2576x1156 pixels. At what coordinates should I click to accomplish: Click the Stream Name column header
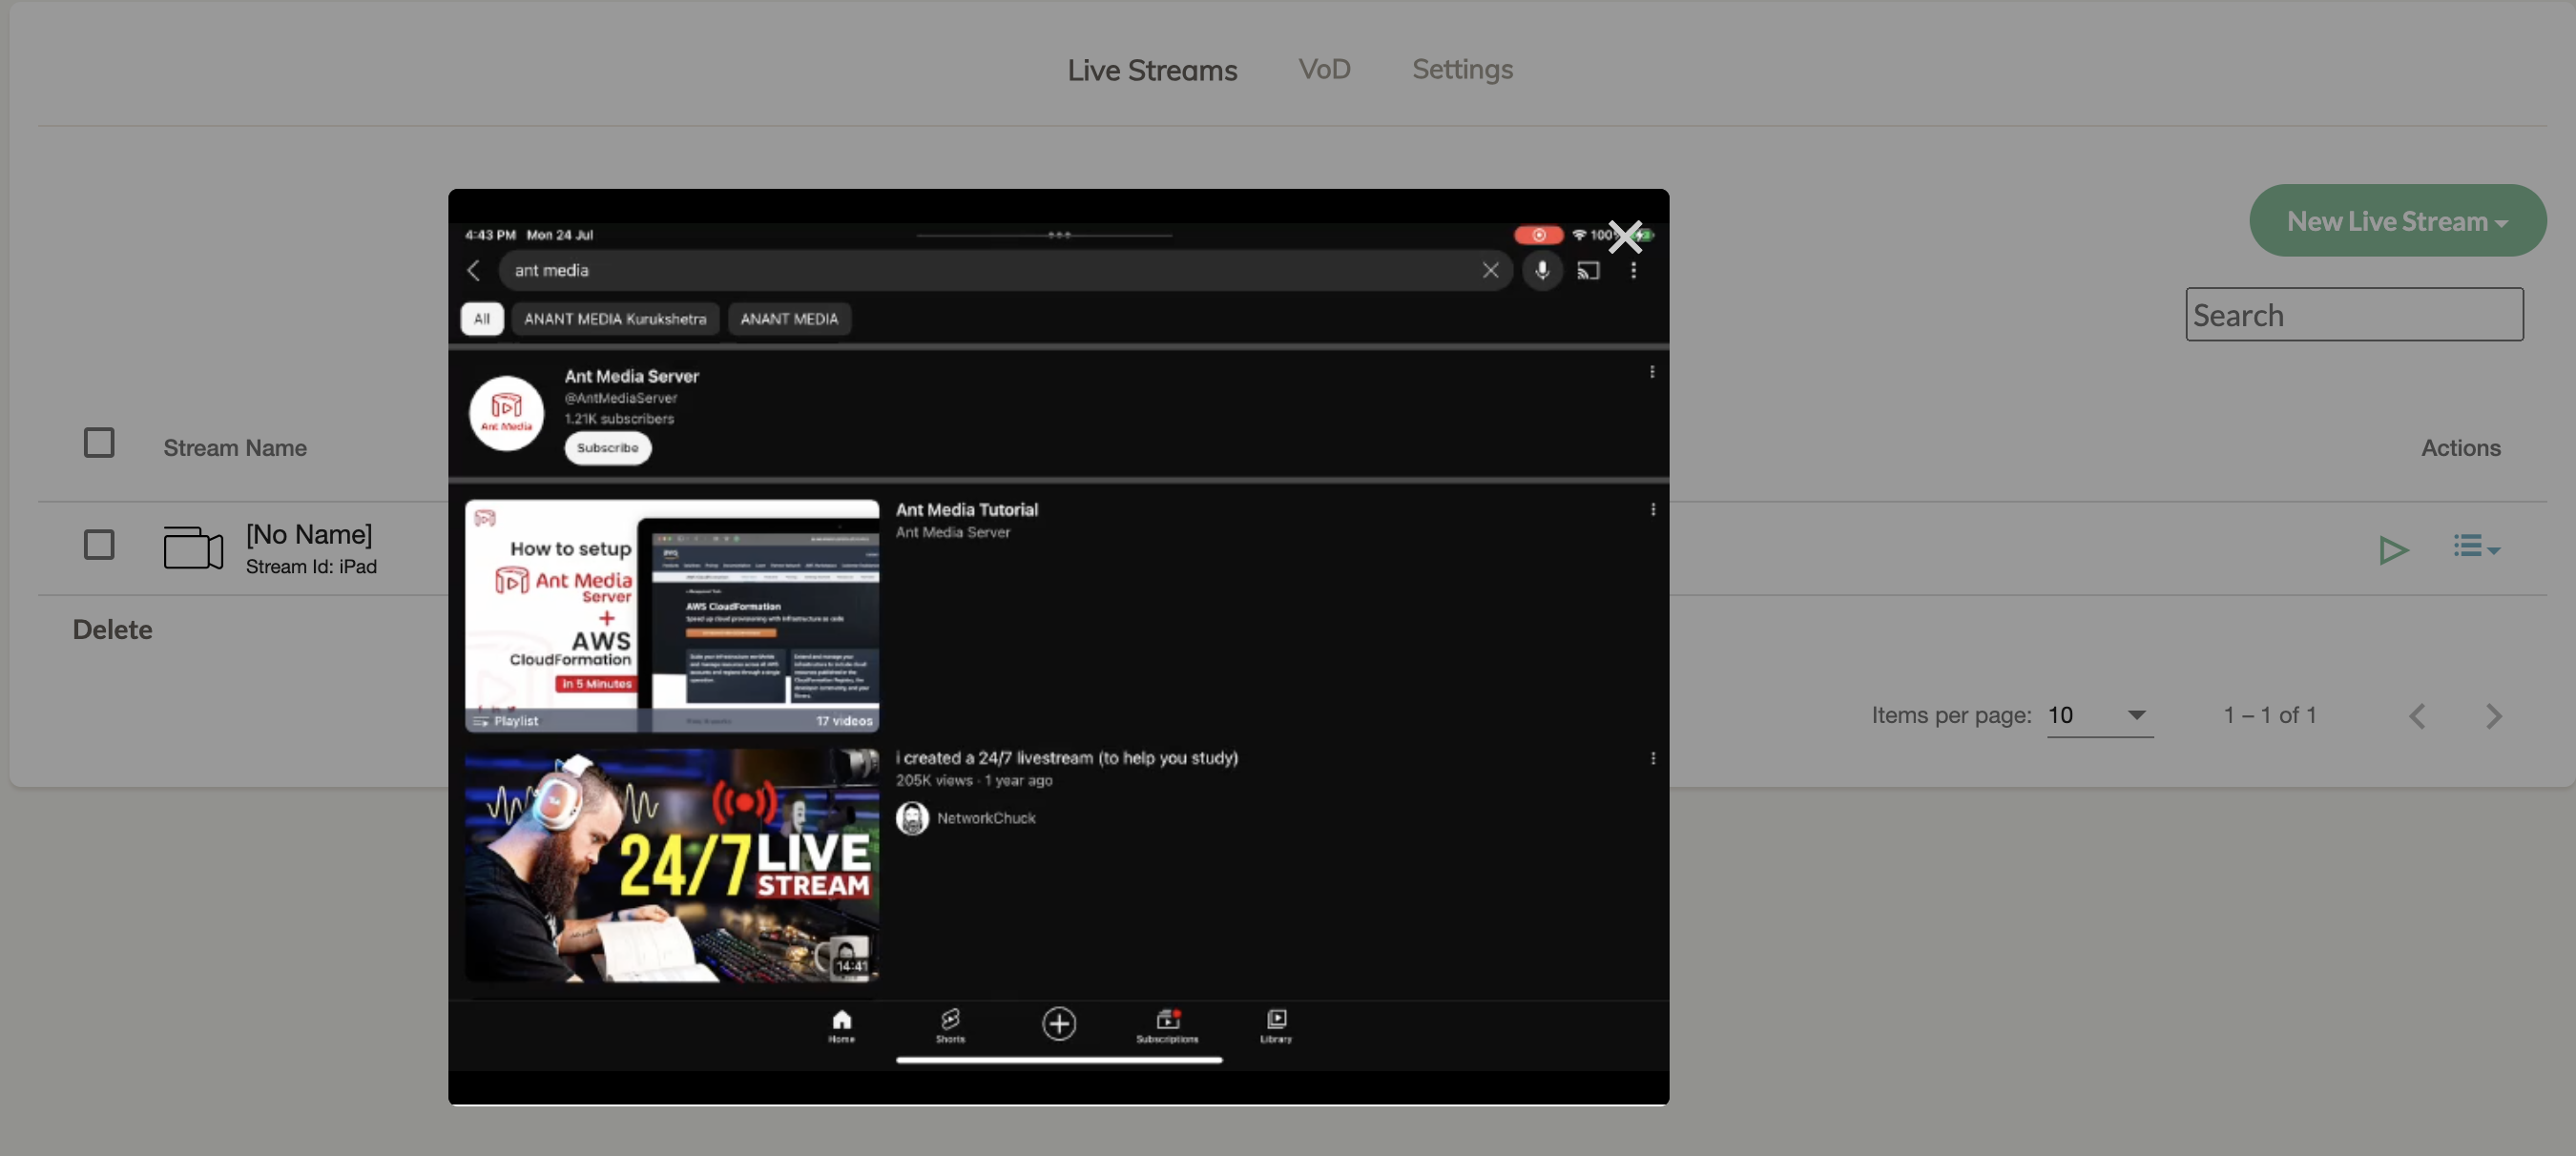[x=235, y=447]
